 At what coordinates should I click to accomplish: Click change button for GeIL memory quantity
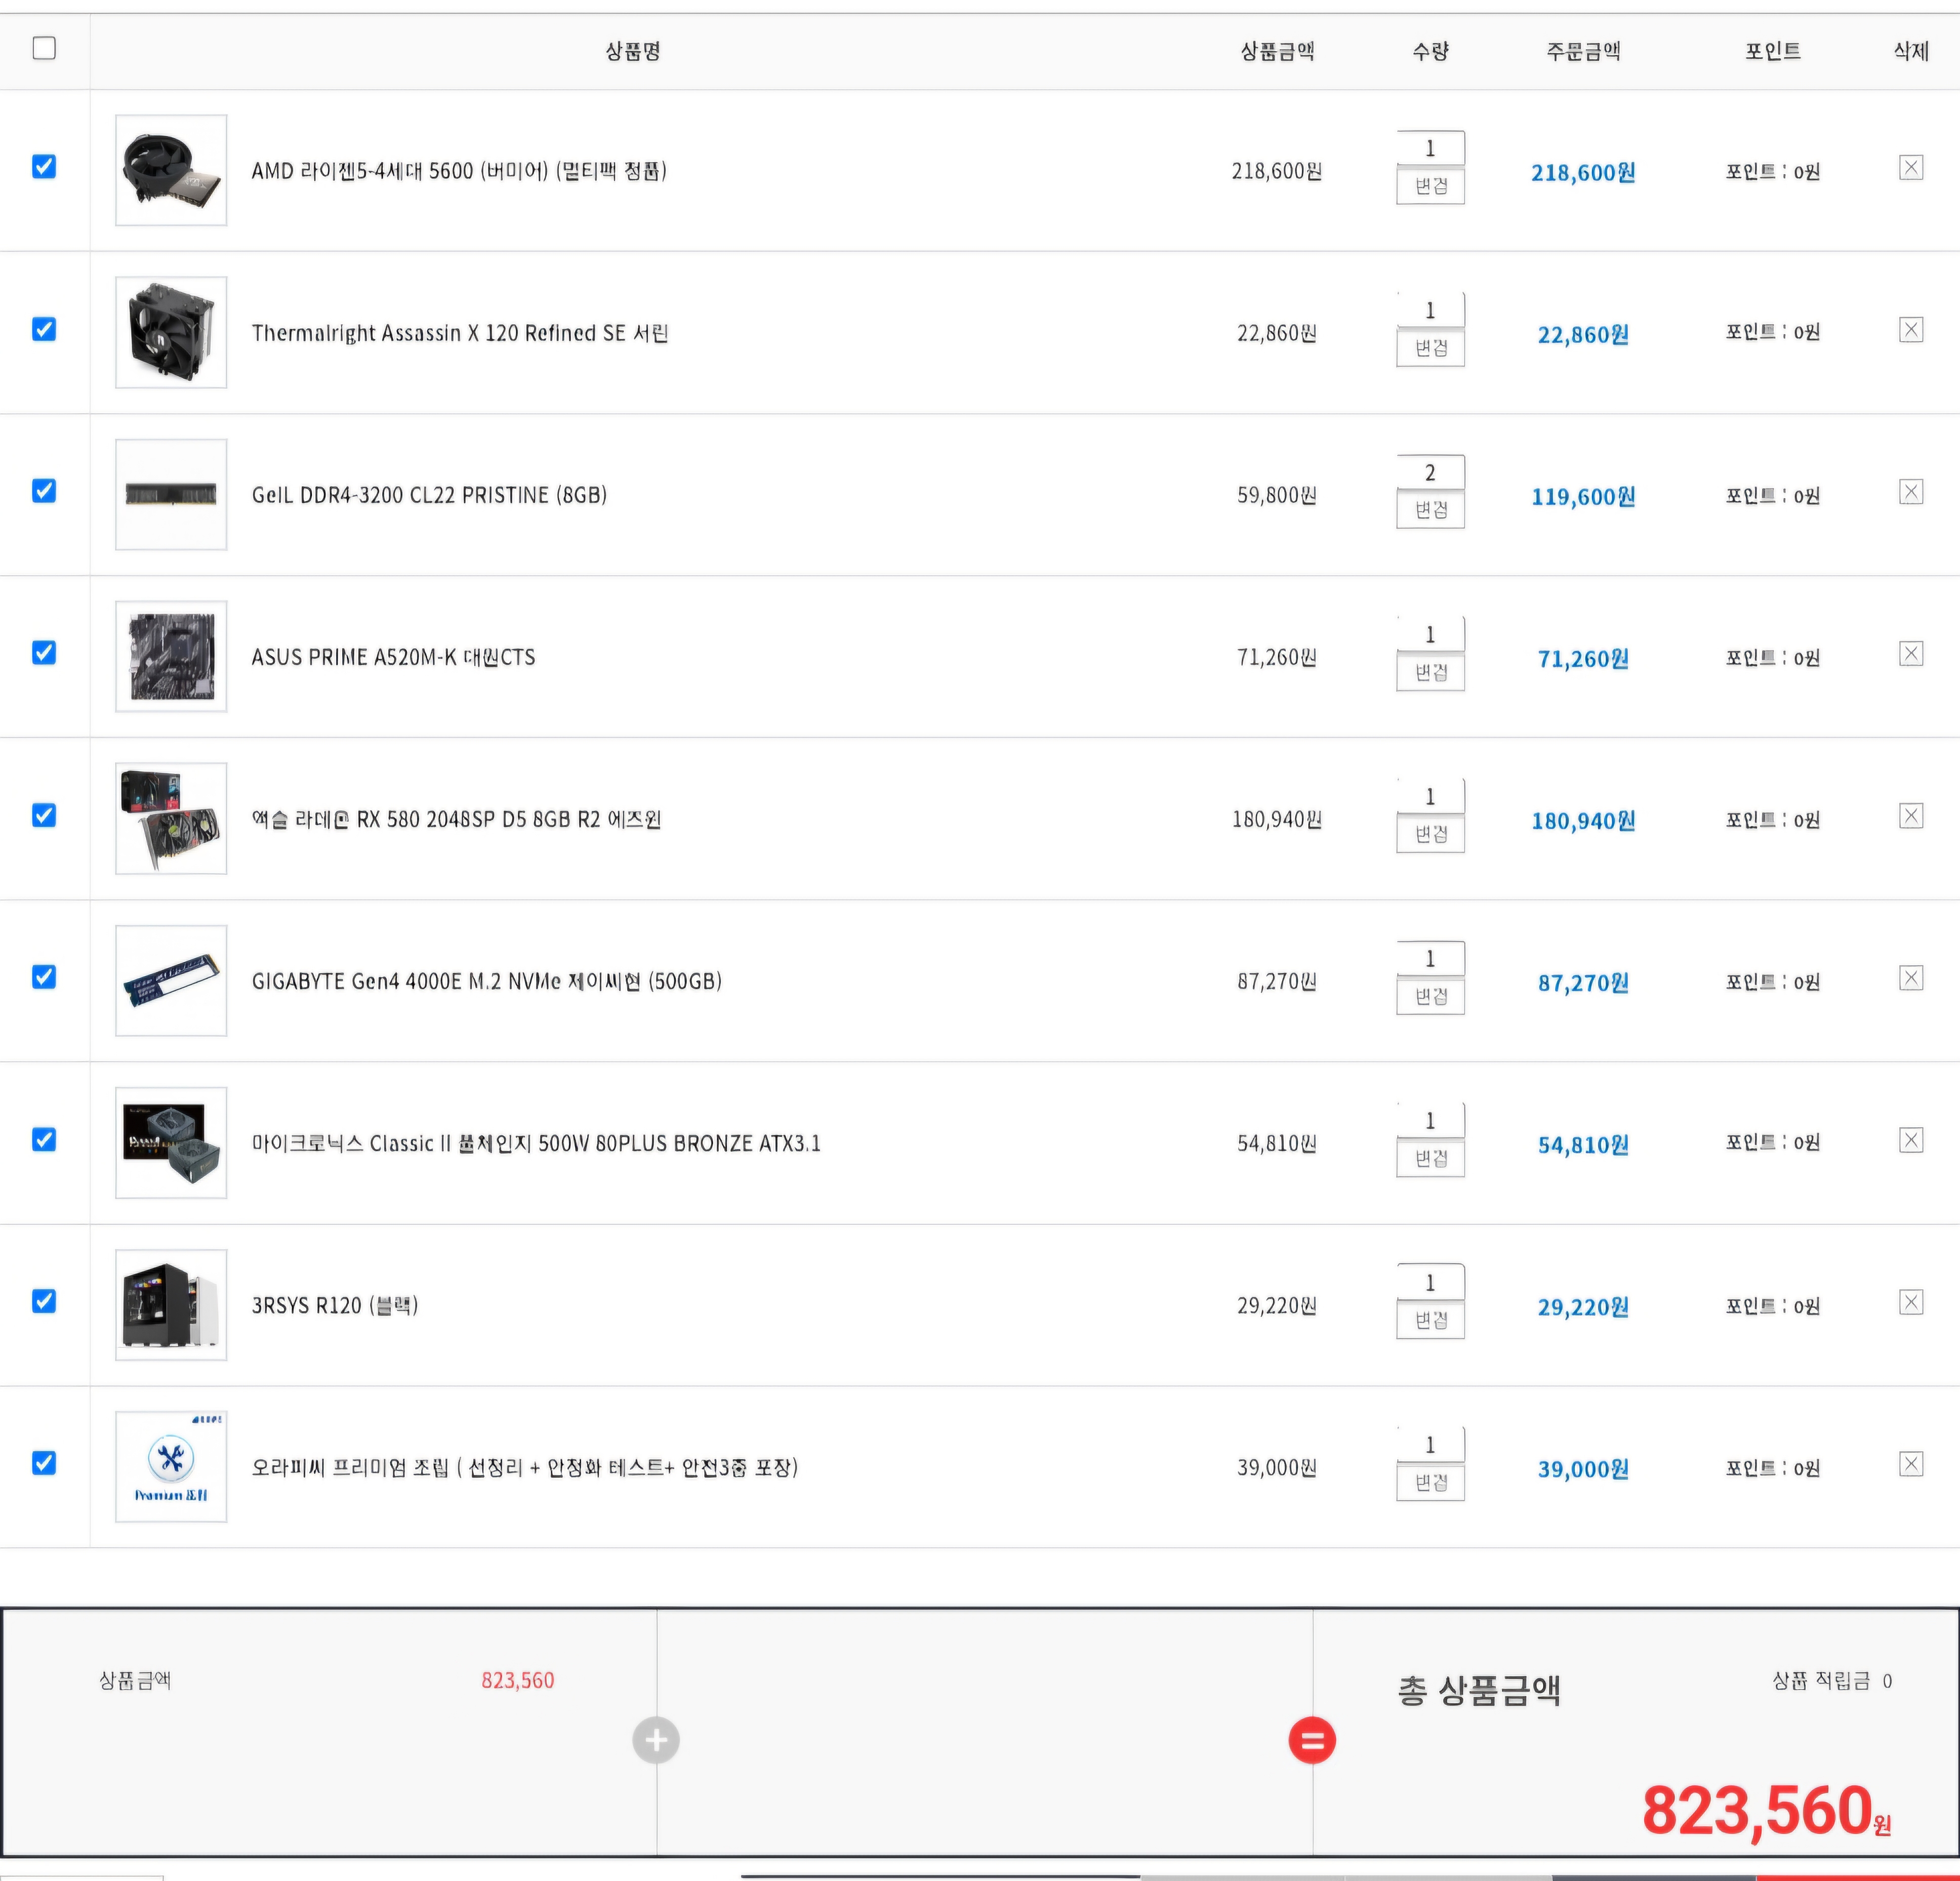[1430, 510]
